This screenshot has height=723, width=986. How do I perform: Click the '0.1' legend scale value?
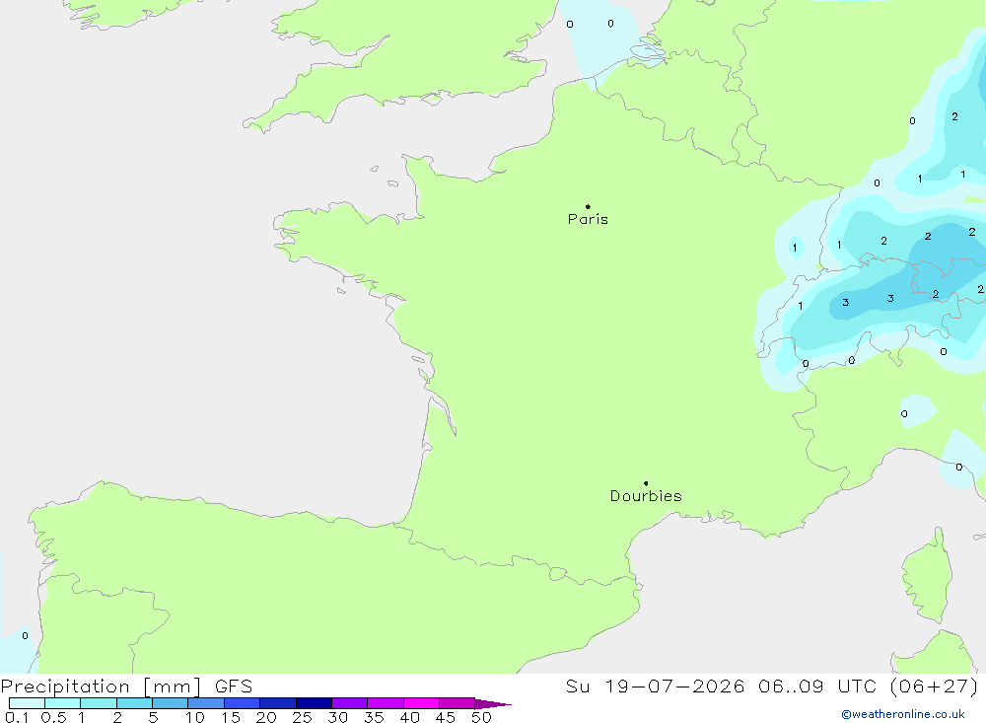coord(17,717)
